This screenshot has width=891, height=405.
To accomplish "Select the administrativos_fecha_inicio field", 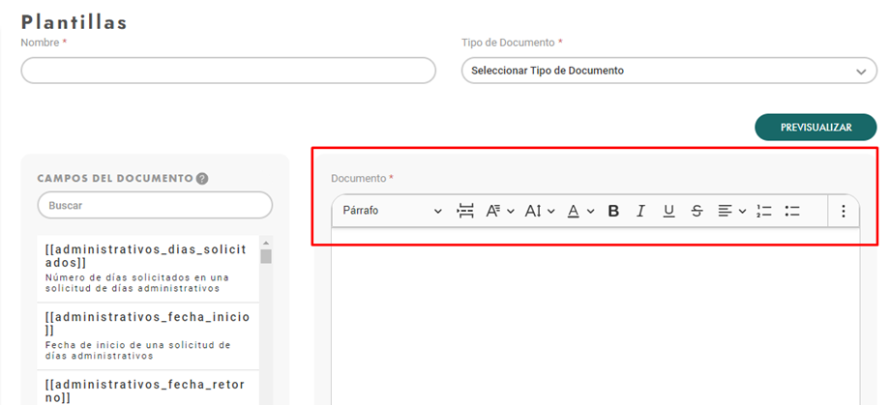I will 148,336.
